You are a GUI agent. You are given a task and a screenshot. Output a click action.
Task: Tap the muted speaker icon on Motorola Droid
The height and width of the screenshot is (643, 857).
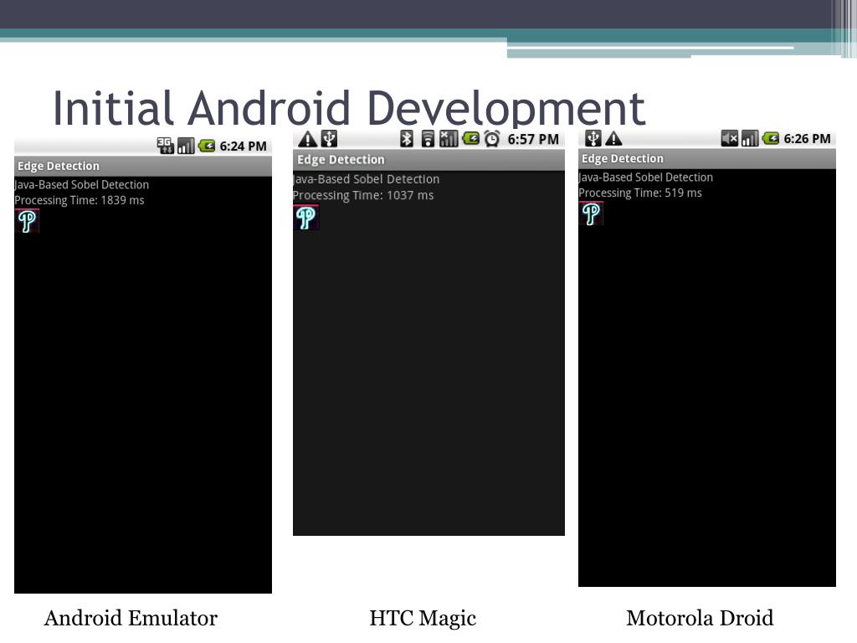pos(730,138)
